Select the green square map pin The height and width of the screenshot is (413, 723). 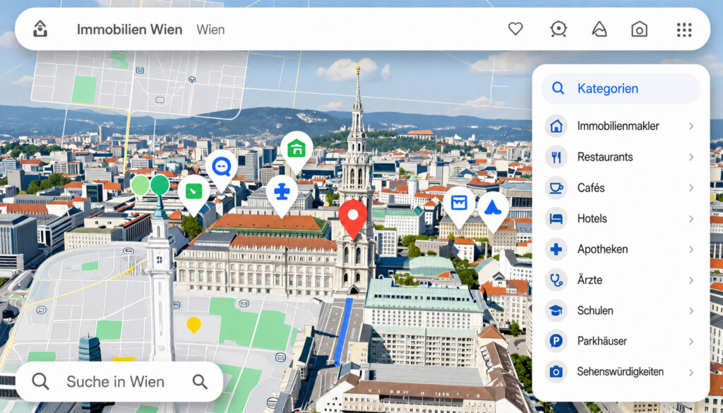click(193, 193)
